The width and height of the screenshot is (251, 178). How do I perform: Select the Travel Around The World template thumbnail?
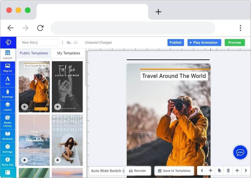tap(34, 87)
